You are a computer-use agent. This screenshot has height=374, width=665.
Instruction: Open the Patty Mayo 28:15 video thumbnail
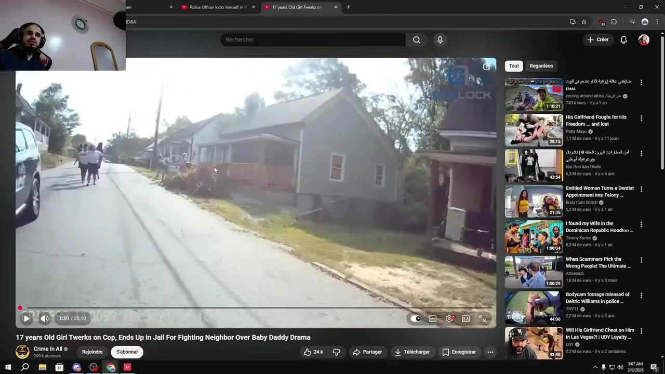click(534, 130)
